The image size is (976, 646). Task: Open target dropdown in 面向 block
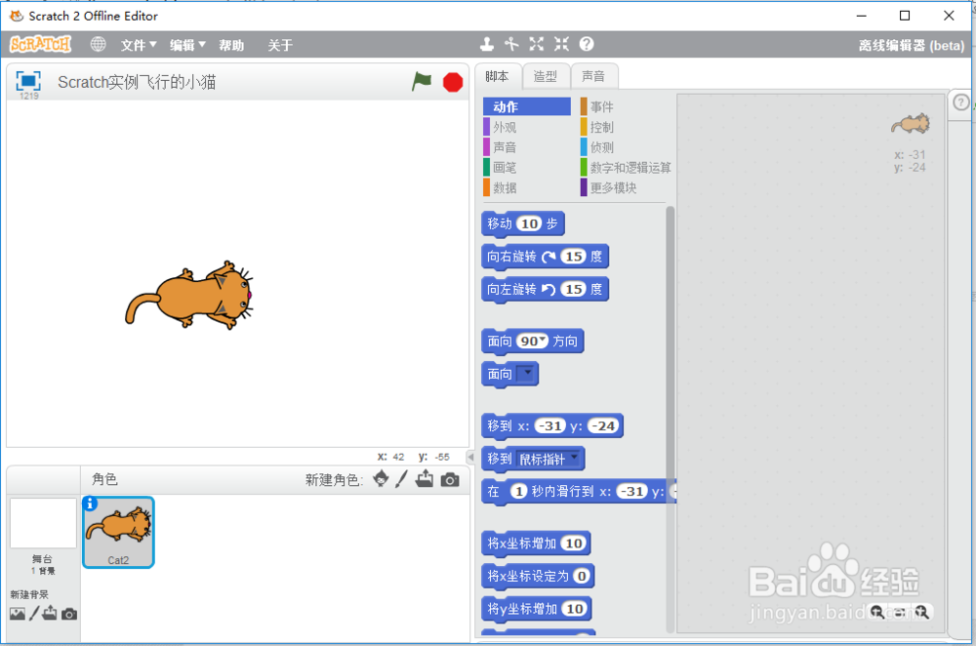[x=527, y=374]
